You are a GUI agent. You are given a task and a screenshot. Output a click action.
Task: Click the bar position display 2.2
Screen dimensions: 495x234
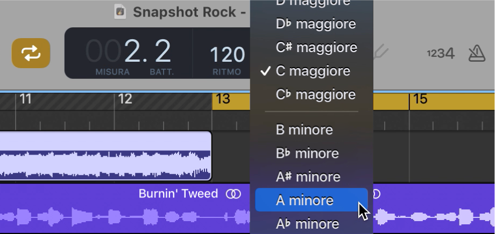coord(147,52)
